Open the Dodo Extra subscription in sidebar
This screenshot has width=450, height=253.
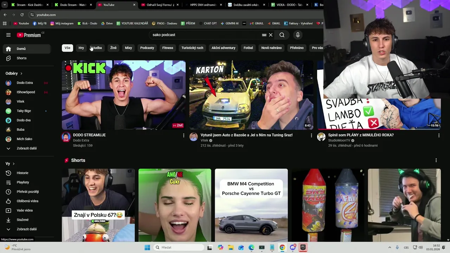click(x=27, y=83)
